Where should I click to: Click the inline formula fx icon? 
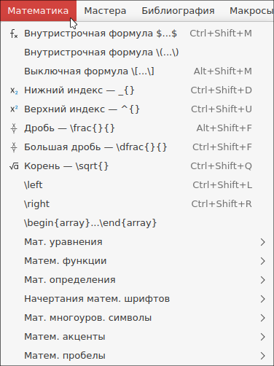coord(14,34)
